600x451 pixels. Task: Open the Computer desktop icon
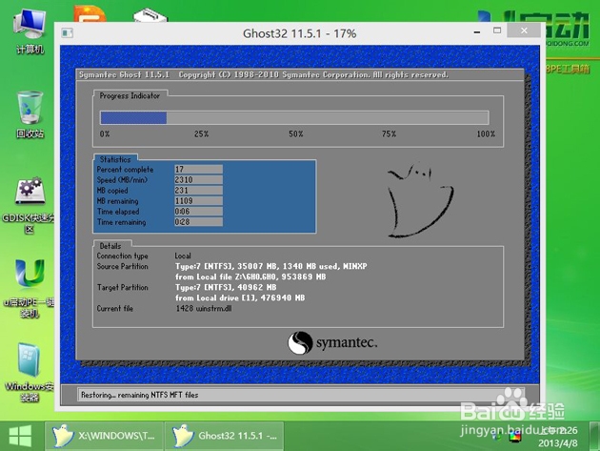(30, 31)
